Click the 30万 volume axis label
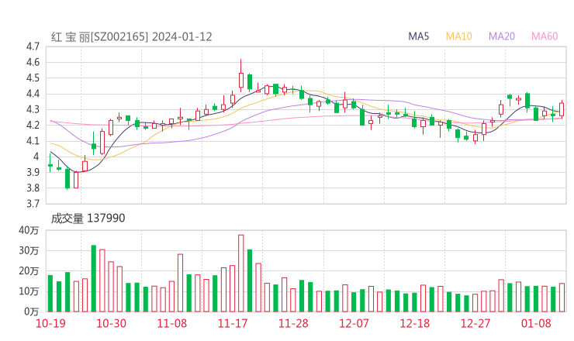The image size is (574, 341). coord(29,250)
